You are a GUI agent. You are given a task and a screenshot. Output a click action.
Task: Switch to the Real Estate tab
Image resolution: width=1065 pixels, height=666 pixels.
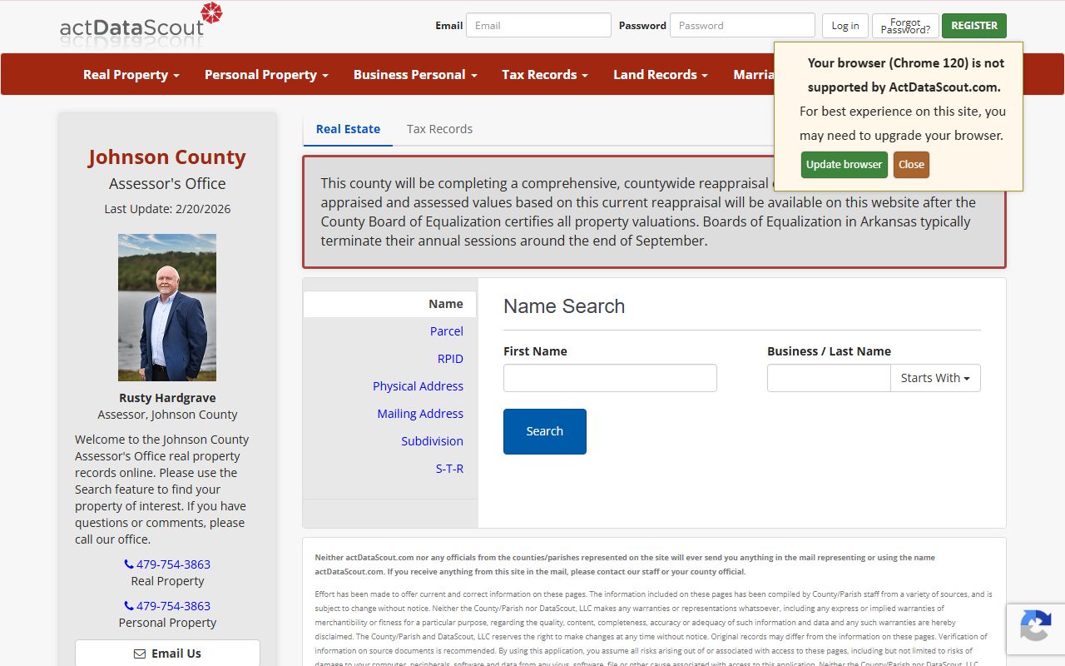click(348, 129)
